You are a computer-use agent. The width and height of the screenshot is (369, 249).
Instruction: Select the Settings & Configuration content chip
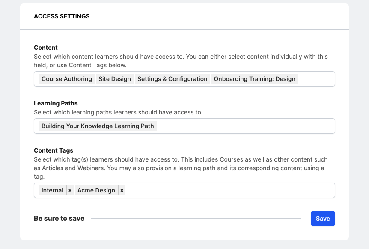coord(172,79)
